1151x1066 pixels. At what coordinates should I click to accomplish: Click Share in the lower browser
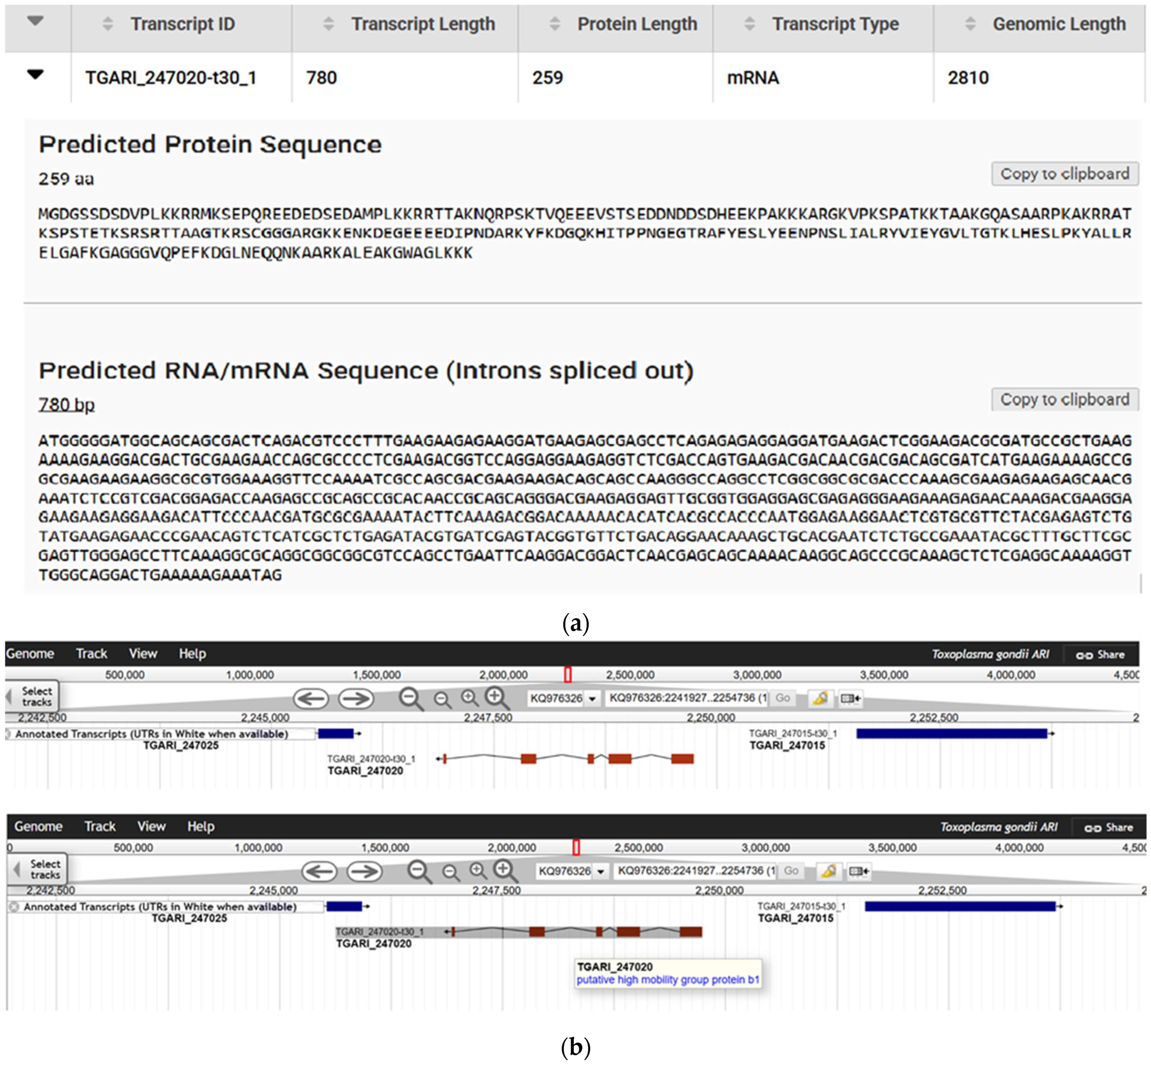tap(1108, 828)
